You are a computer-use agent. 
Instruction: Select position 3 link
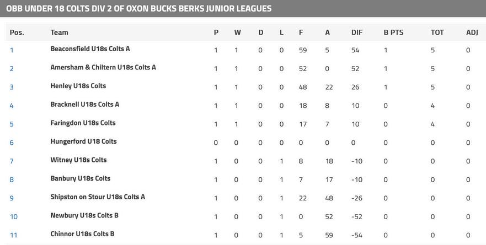point(12,87)
